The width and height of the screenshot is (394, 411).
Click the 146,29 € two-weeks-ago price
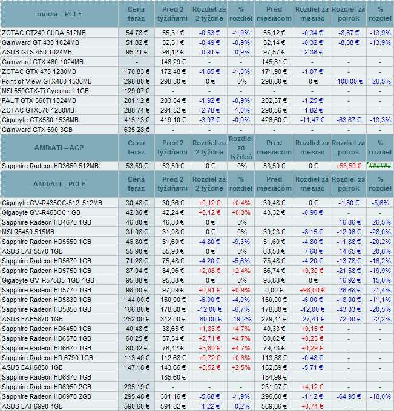click(x=172, y=62)
